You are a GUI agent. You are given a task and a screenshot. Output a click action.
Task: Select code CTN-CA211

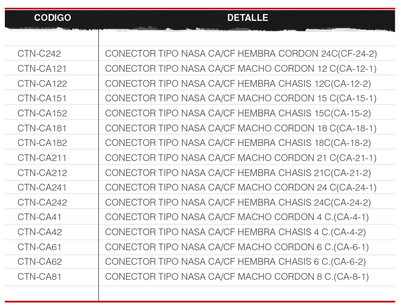pos(42,158)
